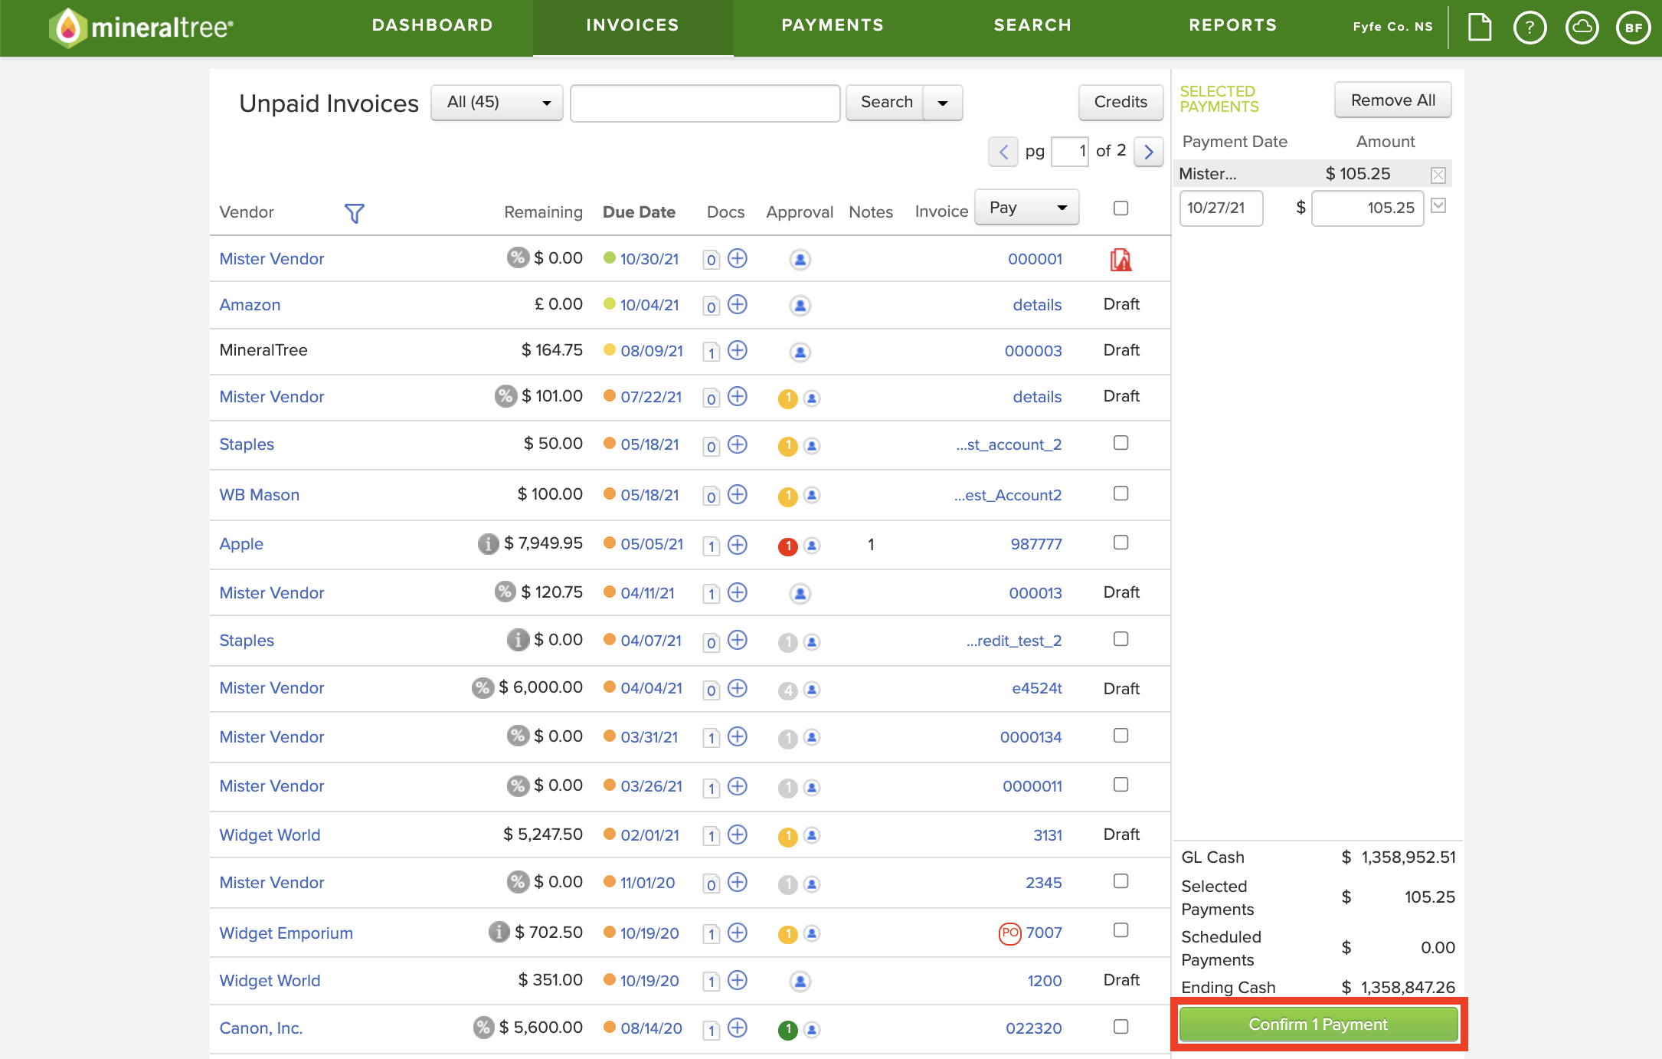
Task: Toggle the select-all checkbox in header
Action: pos(1121,208)
